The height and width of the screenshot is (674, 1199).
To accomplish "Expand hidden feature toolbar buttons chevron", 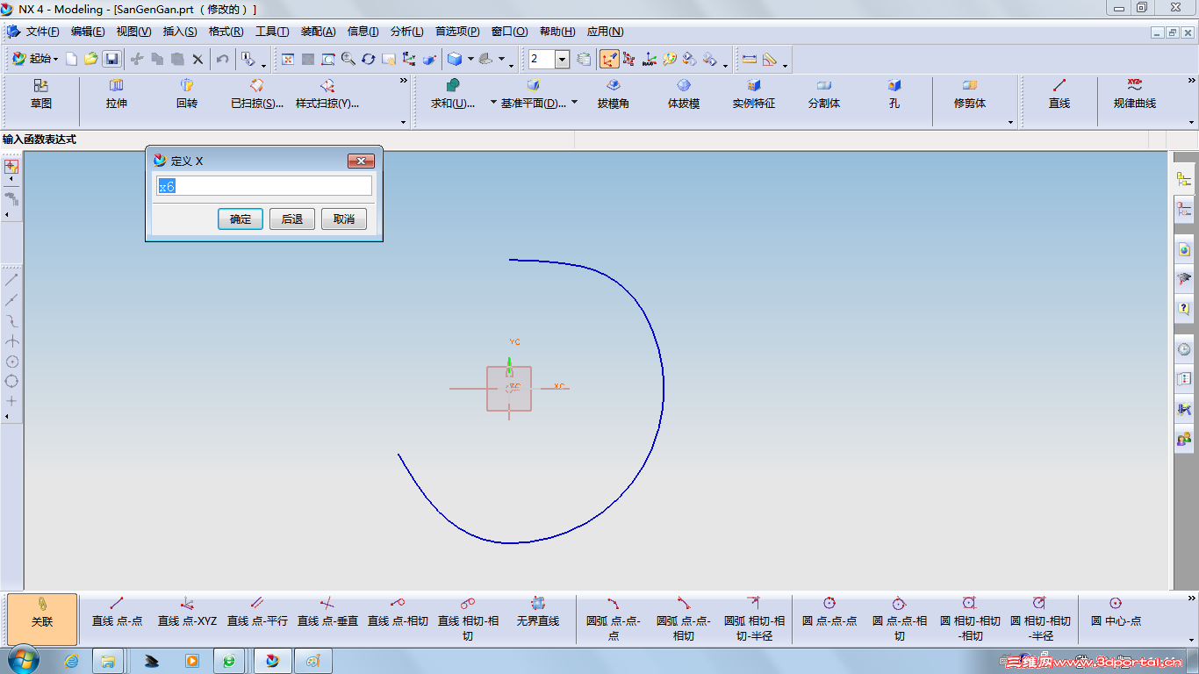I will tap(404, 81).
